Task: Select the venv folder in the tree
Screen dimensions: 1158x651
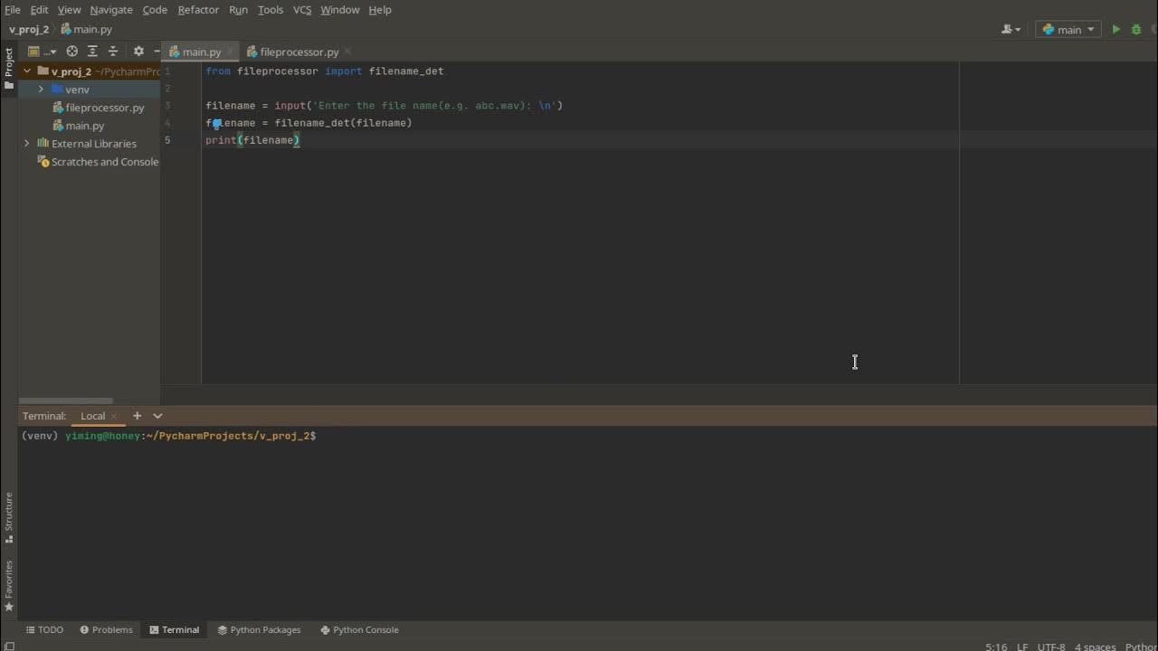Action: 77,90
